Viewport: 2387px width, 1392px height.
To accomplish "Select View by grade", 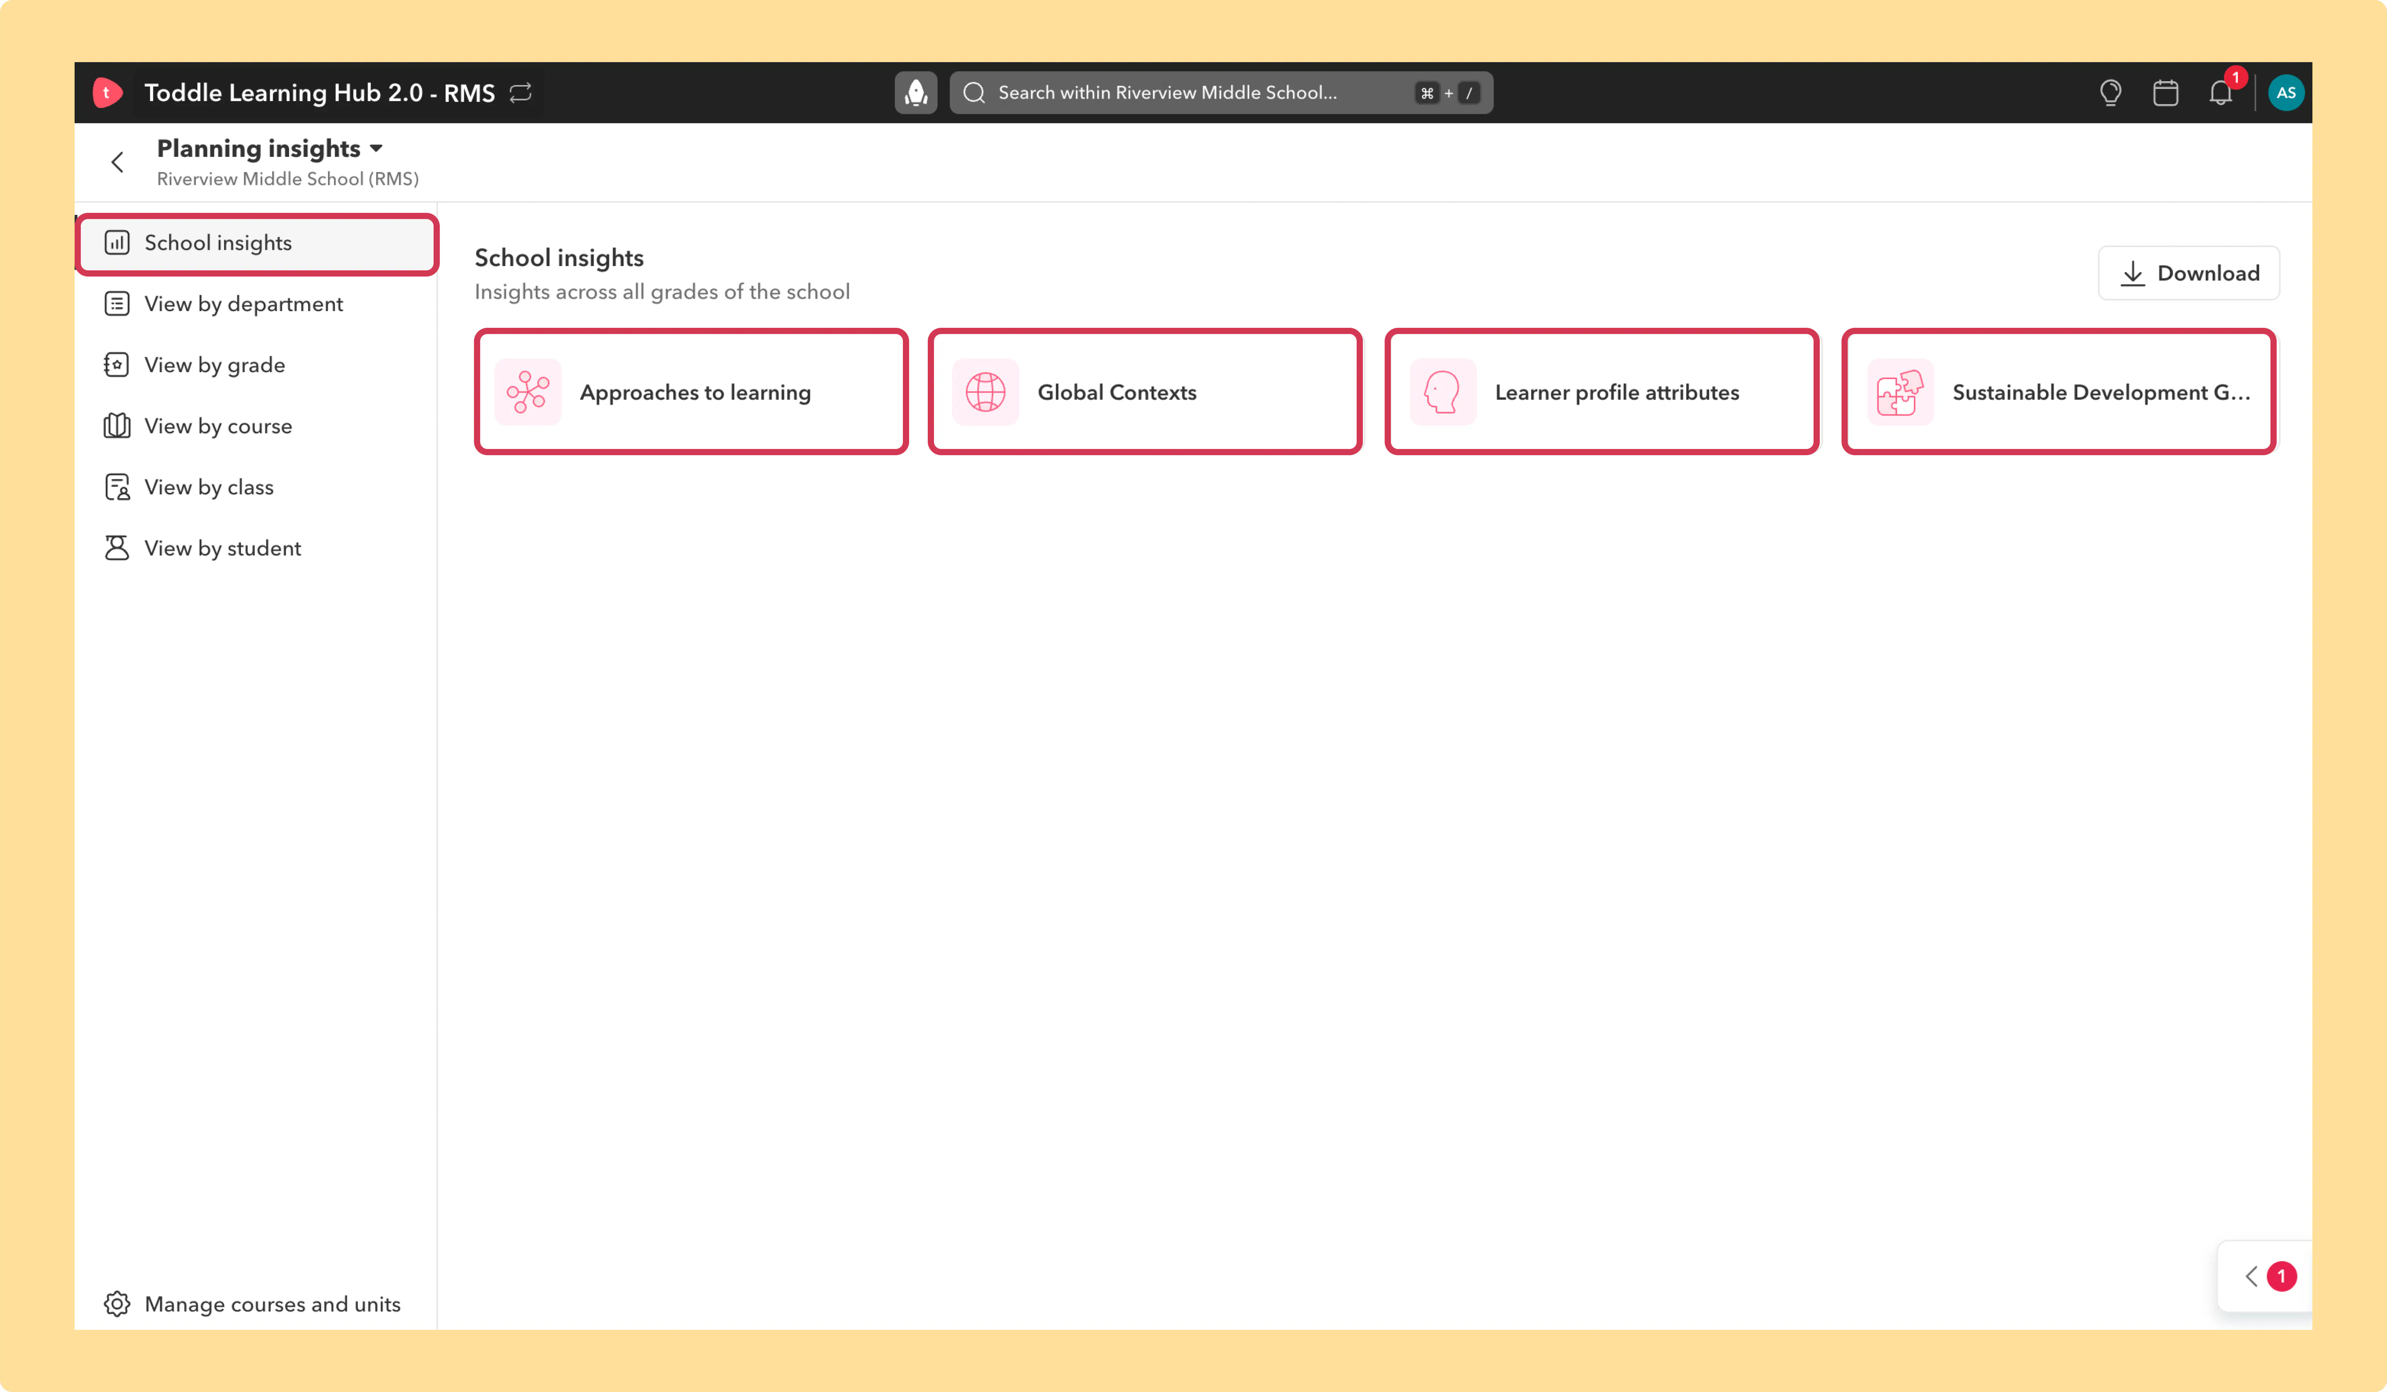I will click(257, 365).
